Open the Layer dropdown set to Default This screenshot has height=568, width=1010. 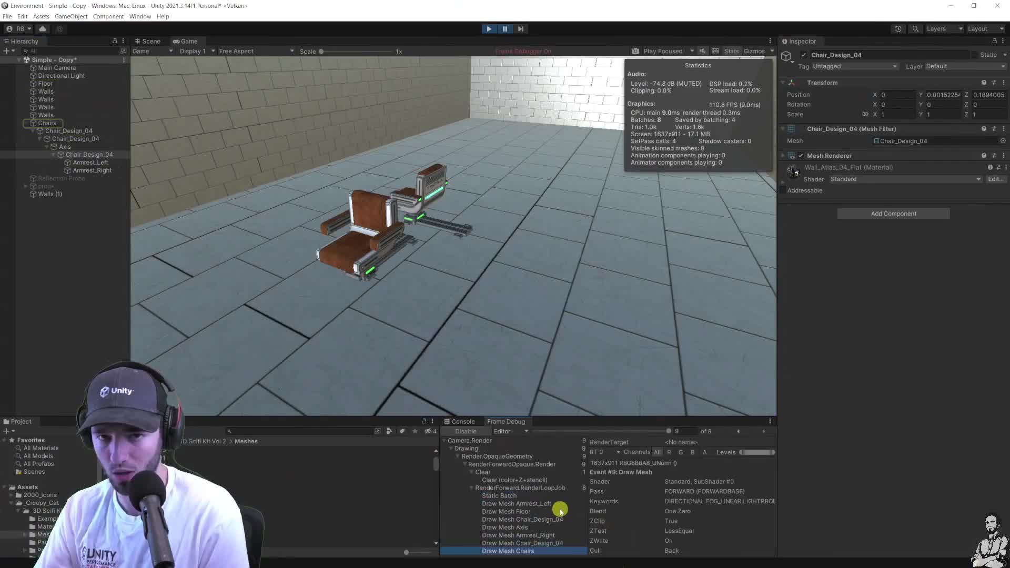pos(964,66)
